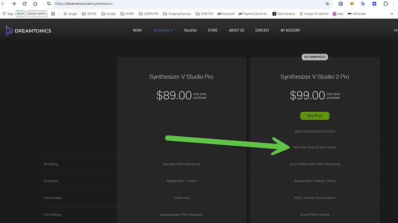Open the MUSIC WRITE tab group chip

click(x=37, y=14)
